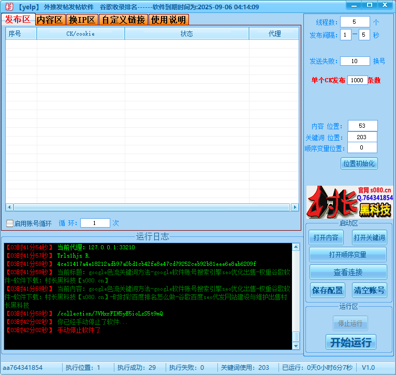Open the 使用说明 tab
The width and height of the screenshot is (396, 375).
168,20
